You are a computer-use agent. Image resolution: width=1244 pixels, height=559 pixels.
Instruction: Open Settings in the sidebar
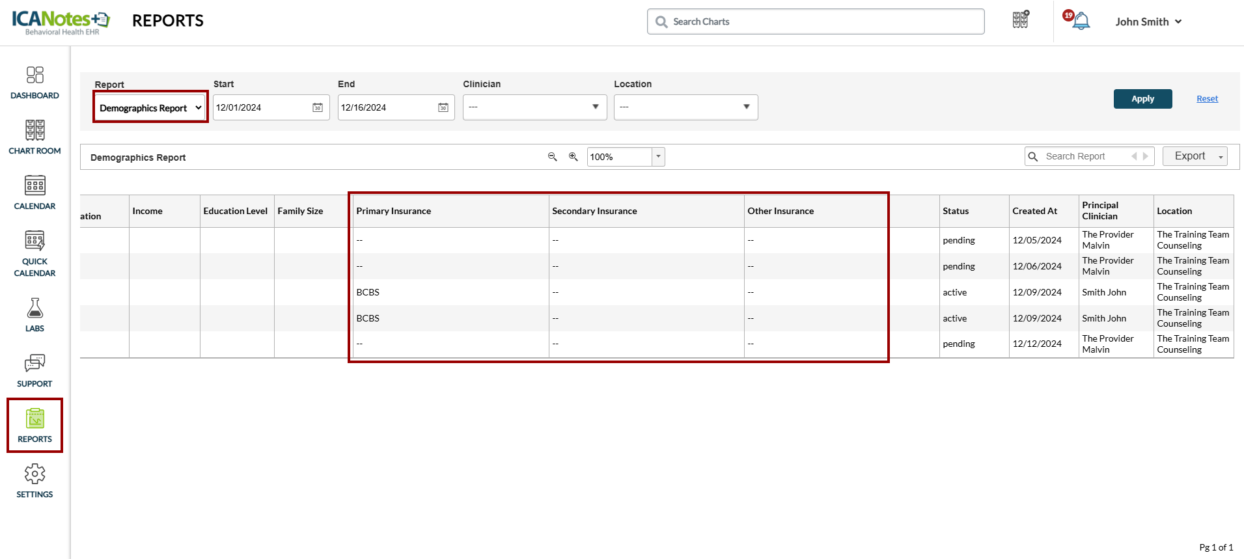(35, 481)
